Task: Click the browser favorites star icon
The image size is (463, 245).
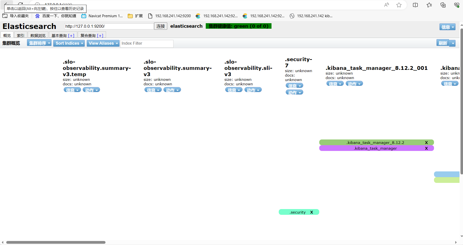Action: [x=399, y=5]
